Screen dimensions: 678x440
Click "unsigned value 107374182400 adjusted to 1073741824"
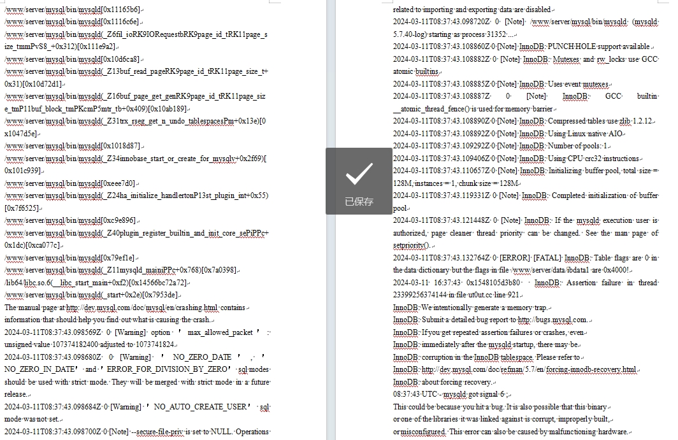click(89, 344)
